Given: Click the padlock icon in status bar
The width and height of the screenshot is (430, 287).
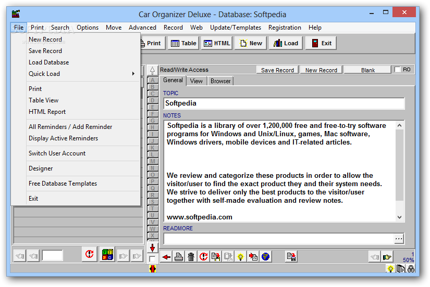Looking at the screenshot, I should (x=411, y=269).
